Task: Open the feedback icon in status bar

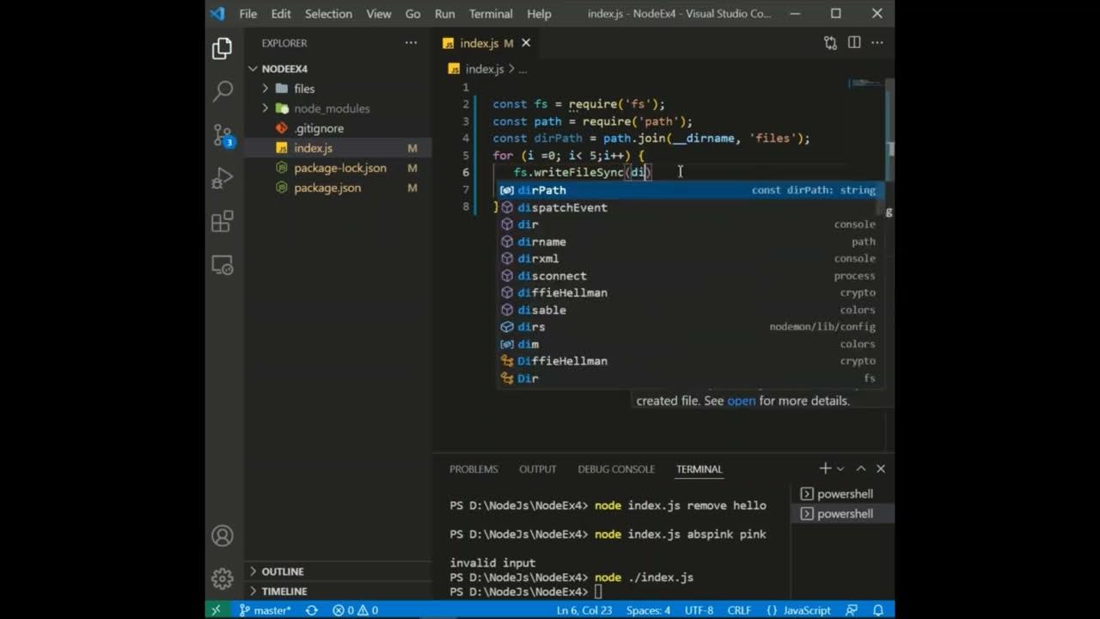Action: [852, 610]
